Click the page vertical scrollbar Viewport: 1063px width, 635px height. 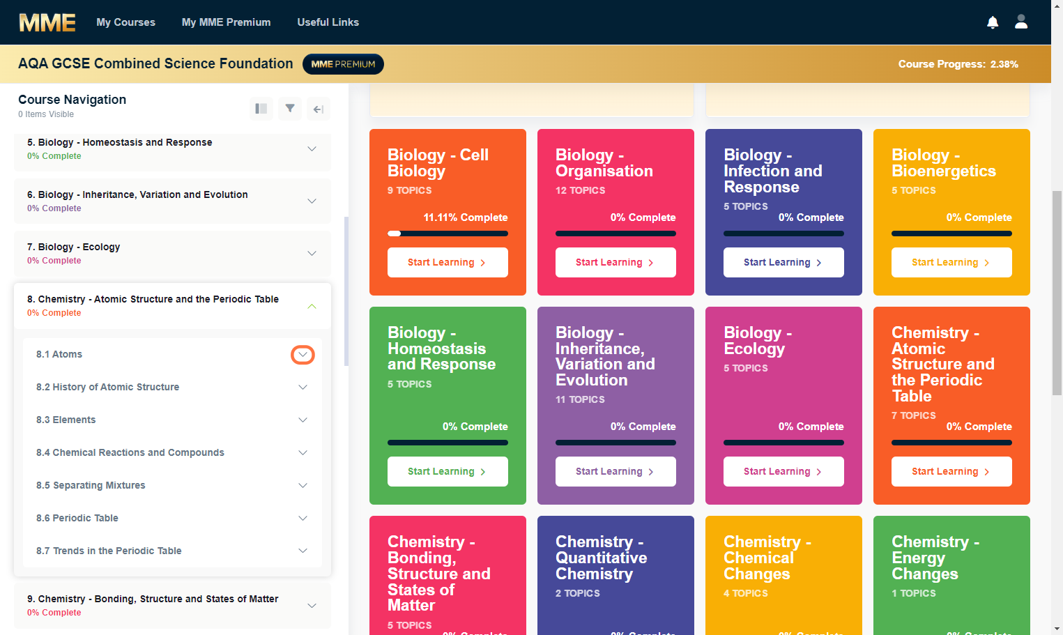coord(1057,293)
